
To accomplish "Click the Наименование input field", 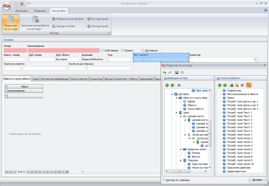I will point(64,50).
